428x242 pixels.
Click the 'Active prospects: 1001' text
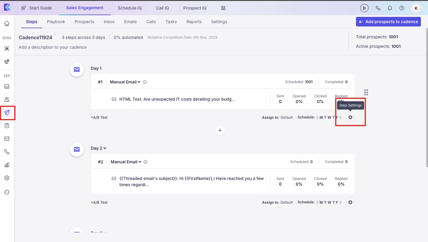(x=378, y=46)
